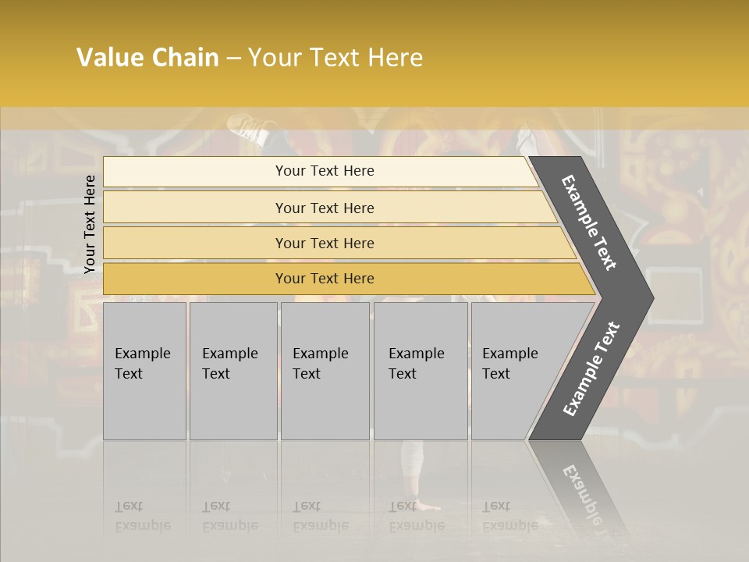This screenshot has width=749, height=562.
Task: Select the second gray "Example Text" box
Action: coord(233,370)
